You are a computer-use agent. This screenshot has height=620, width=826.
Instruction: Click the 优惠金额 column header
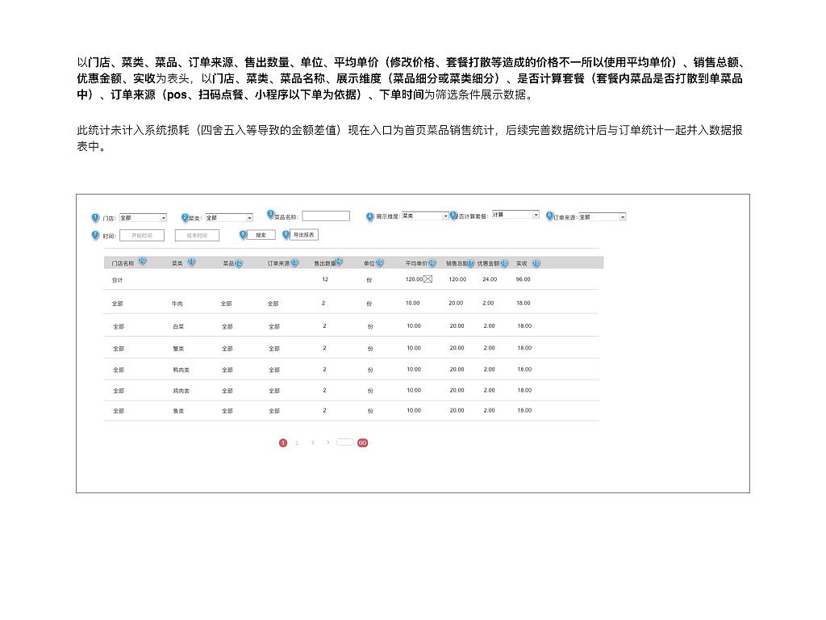(x=488, y=263)
